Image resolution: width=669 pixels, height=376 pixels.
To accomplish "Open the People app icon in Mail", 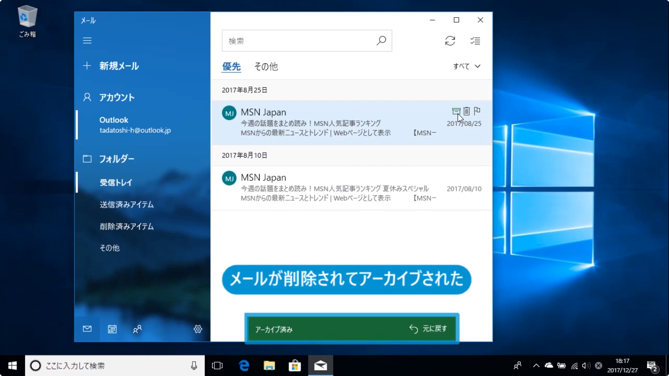I will tap(138, 329).
